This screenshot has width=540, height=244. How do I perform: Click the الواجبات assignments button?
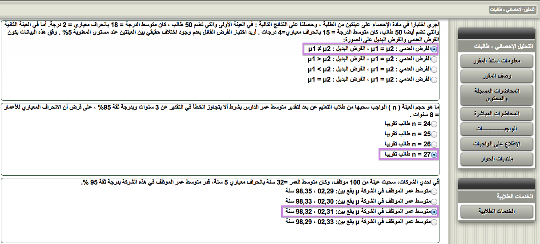pyautogui.click(x=496, y=129)
